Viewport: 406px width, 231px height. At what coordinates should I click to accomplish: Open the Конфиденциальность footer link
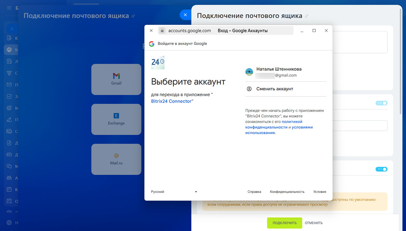287,192
